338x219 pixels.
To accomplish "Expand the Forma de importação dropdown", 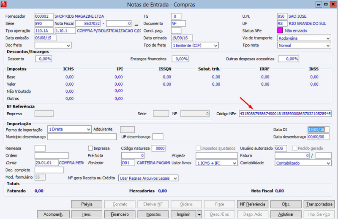I will [x=69, y=129].
